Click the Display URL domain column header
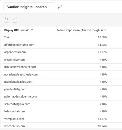The height and width of the screenshot is (130, 122). click(17, 30)
